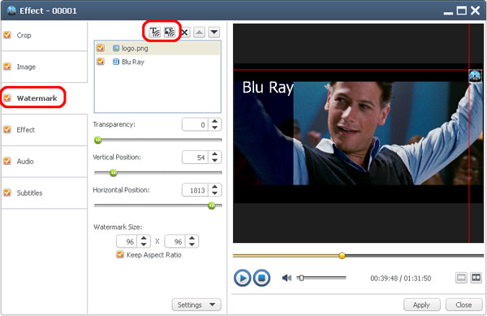The width and height of the screenshot is (487, 316).
Task: Open the Subtitles tab
Action: point(44,193)
